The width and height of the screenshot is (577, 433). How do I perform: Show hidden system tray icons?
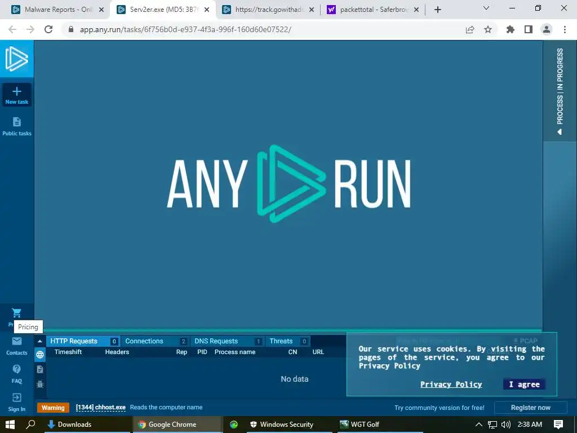coord(479,424)
